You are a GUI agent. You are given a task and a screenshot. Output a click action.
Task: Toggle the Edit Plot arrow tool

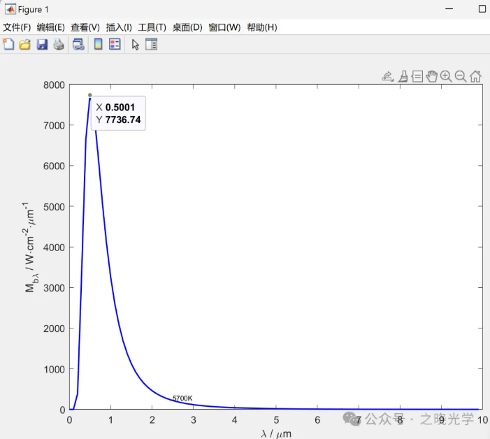coord(136,44)
